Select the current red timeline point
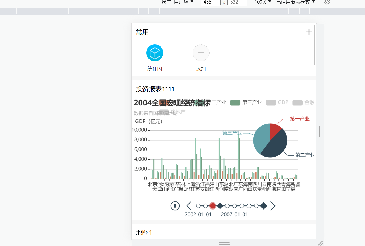The width and height of the screenshot is (365, 246). coord(213,206)
